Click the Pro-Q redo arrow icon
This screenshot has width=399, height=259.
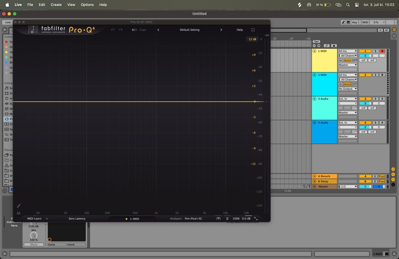[121, 30]
